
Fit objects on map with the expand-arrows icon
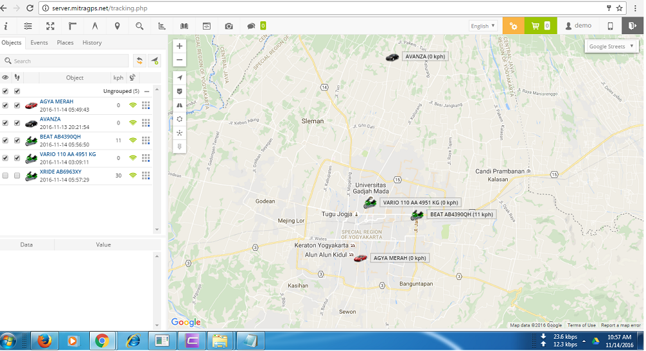[50, 26]
